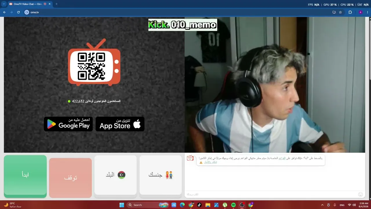Open OBS Studio from the taskbar
The height and width of the screenshot is (209, 371).
pos(242,205)
